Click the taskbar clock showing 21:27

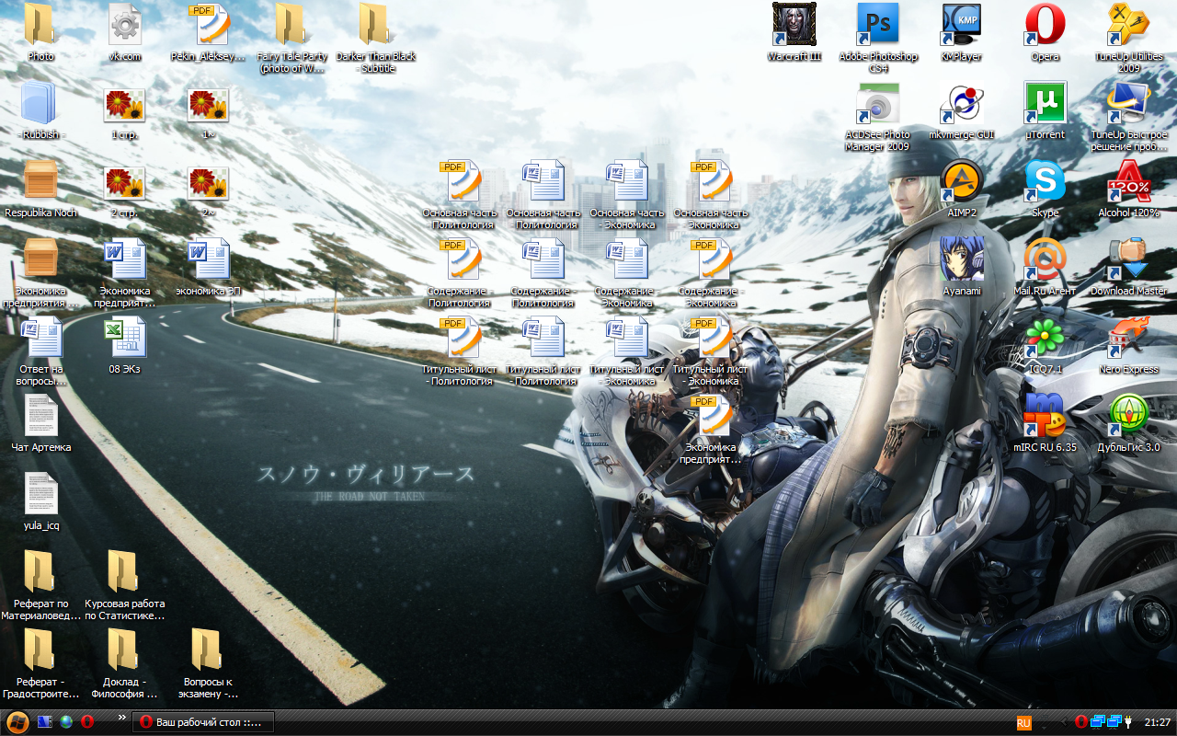click(1158, 722)
